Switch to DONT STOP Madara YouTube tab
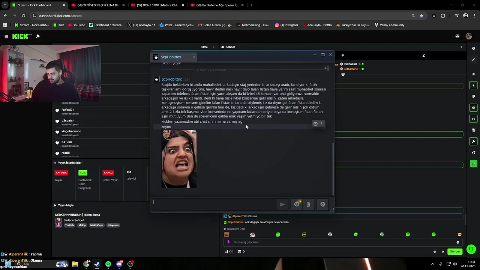The image size is (480, 270). point(157,5)
